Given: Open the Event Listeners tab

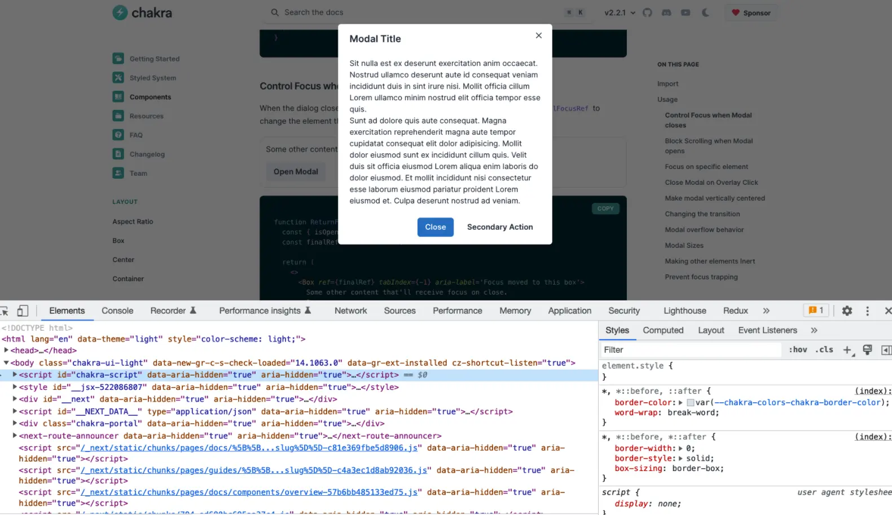Looking at the screenshot, I should (x=767, y=330).
